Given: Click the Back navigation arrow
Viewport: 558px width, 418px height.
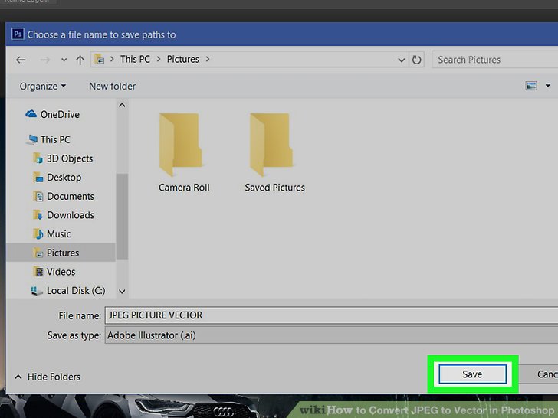Looking at the screenshot, I should [x=21, y=60].
